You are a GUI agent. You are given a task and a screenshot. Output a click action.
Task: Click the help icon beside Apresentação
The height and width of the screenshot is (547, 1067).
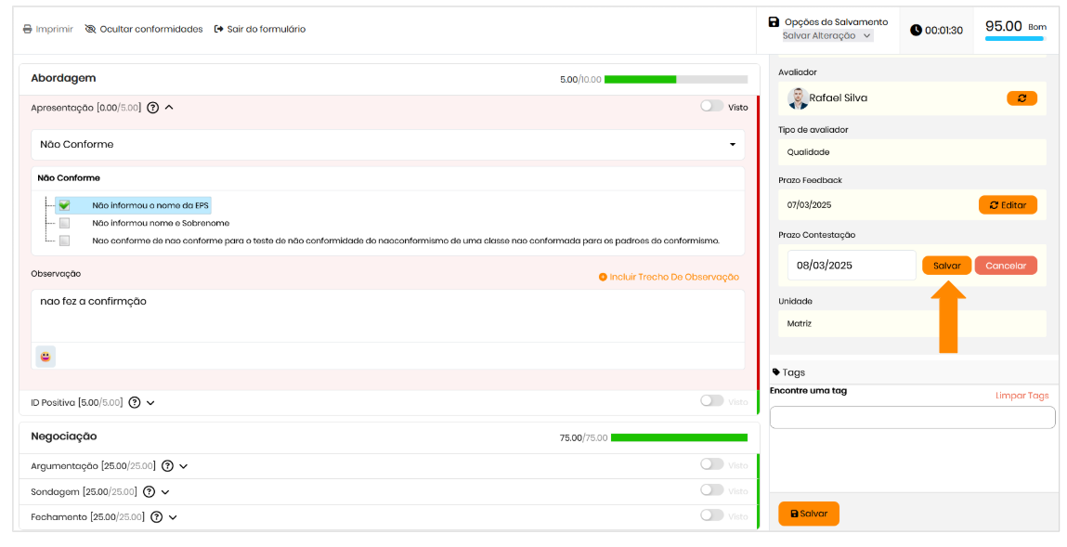click(153, 108)
